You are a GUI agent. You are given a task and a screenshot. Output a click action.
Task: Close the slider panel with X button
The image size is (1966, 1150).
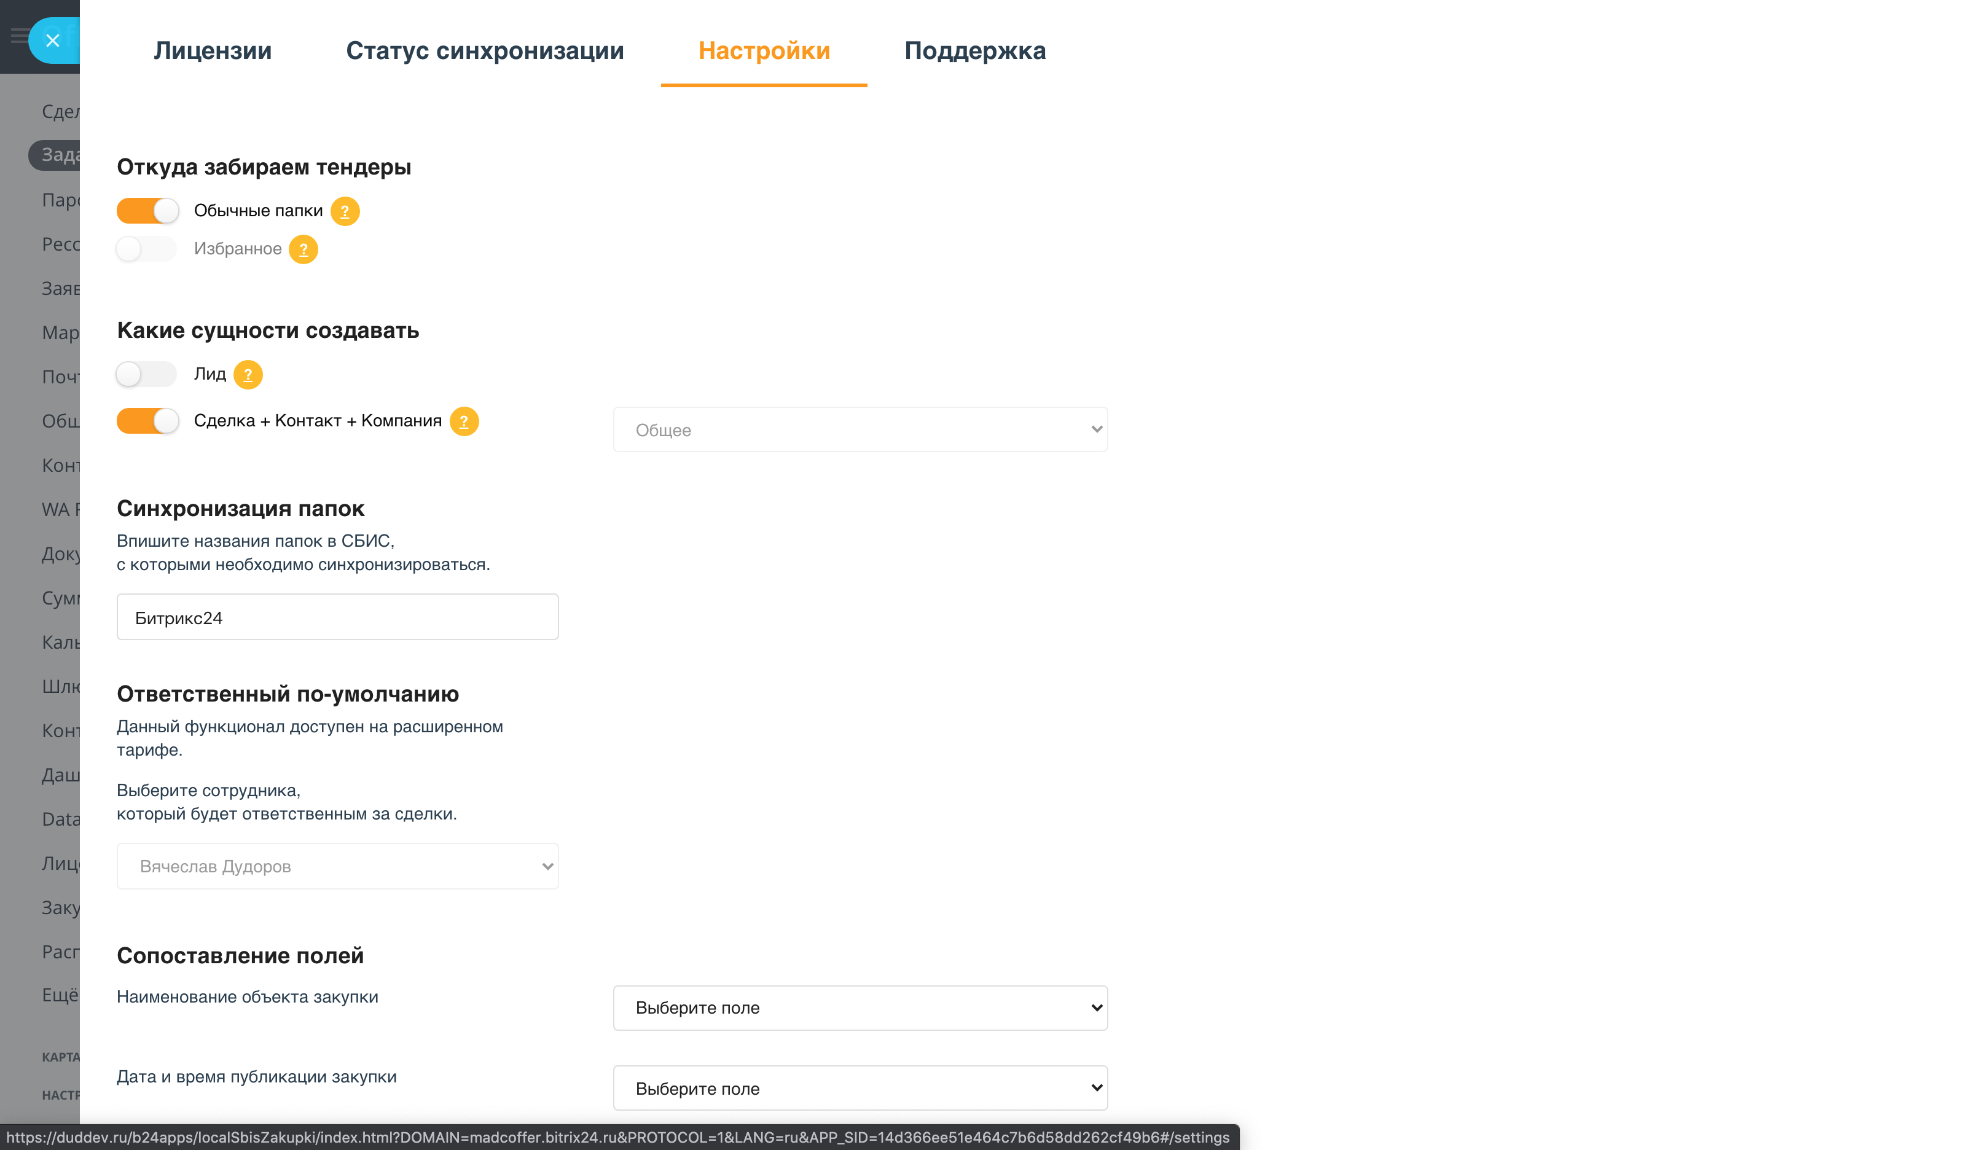52,41
